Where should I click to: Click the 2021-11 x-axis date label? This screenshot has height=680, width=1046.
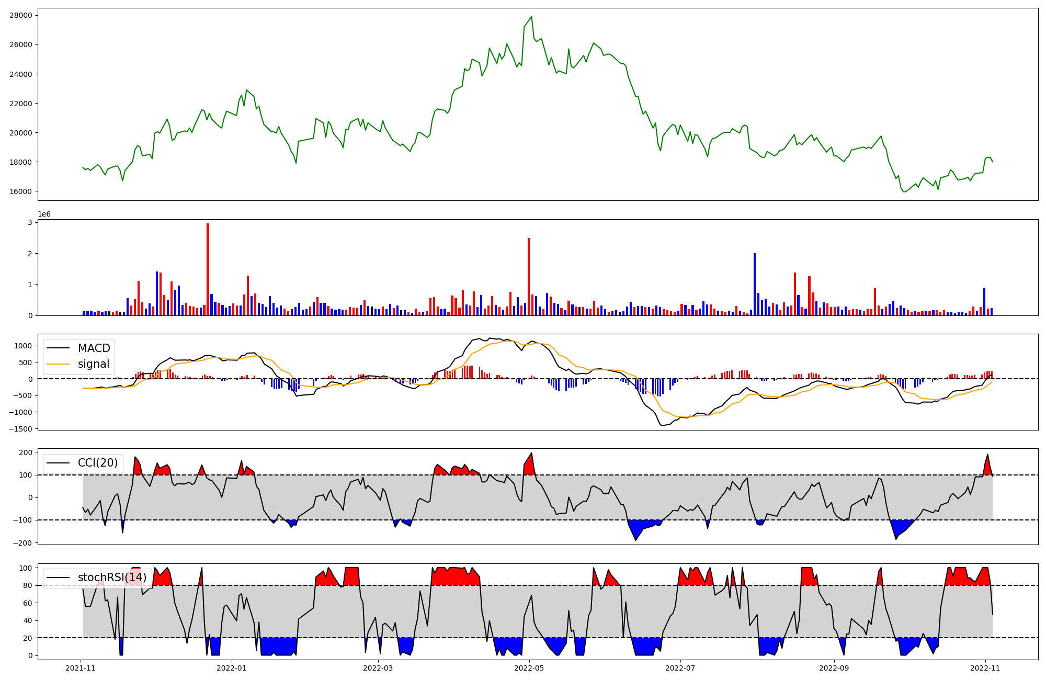pos(81,668)
